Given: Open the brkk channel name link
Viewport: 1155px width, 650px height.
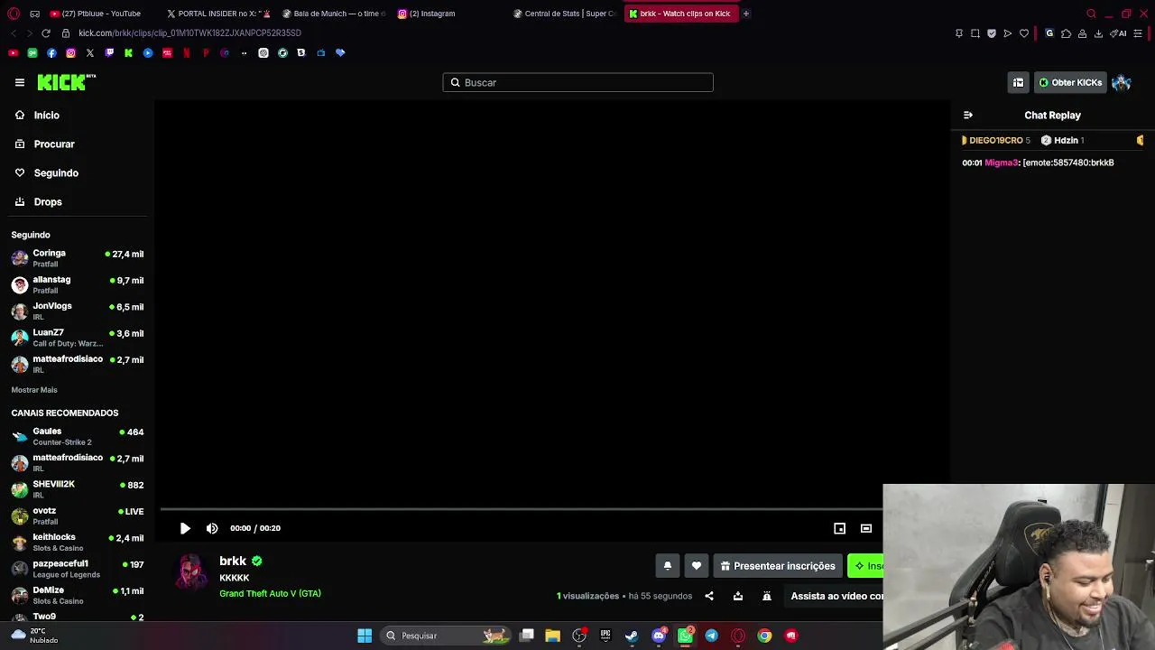Looking at the screenshot, I should click(233, 561).
